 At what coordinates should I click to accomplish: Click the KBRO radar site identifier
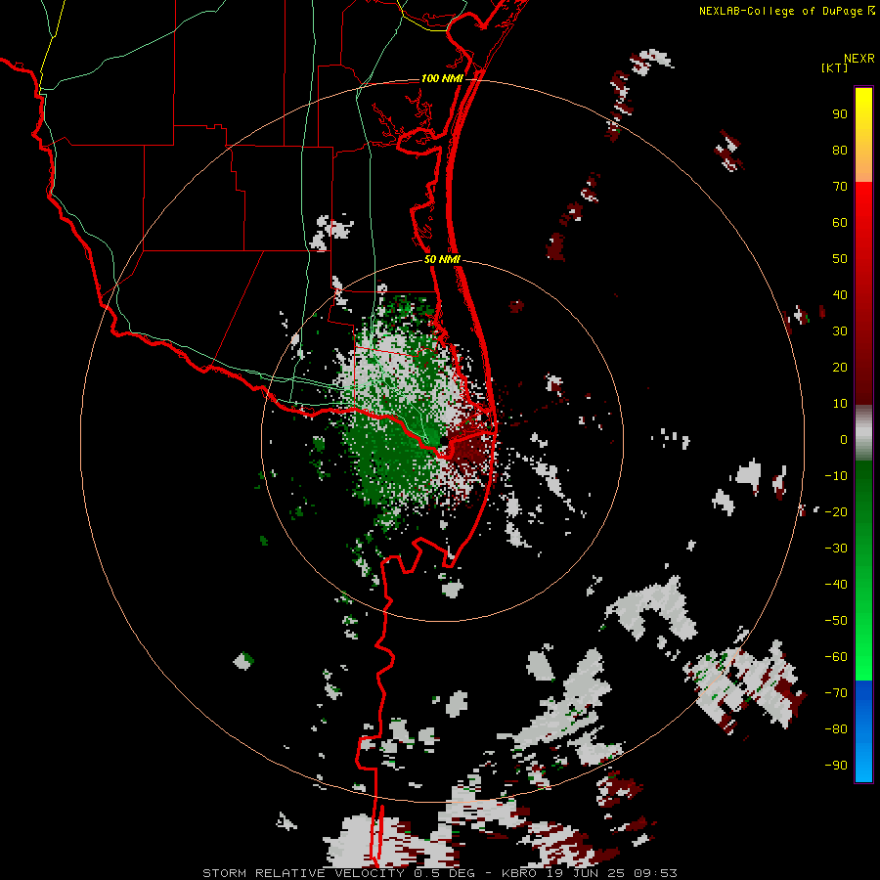coord(518,873)
